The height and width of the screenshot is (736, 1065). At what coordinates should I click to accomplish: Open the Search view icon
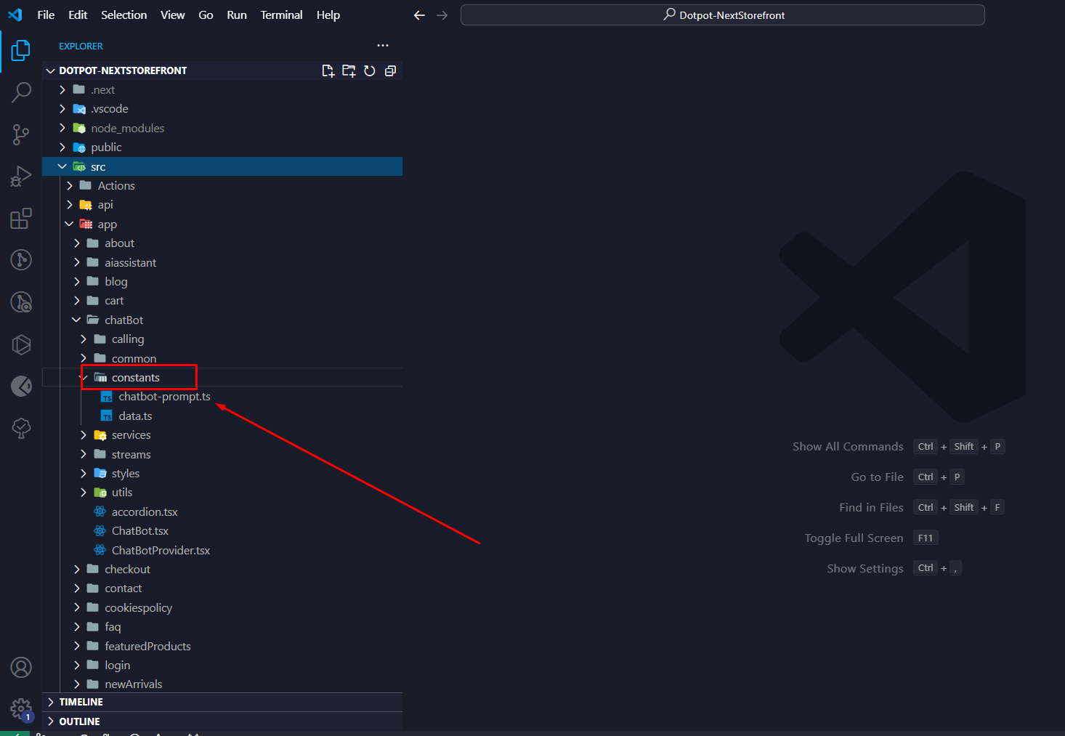pyautogui.click(x=21, y=92)
